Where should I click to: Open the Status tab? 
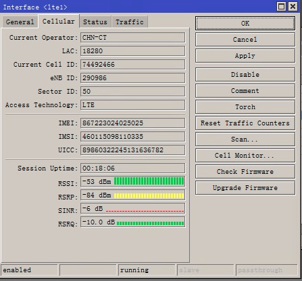95,22
